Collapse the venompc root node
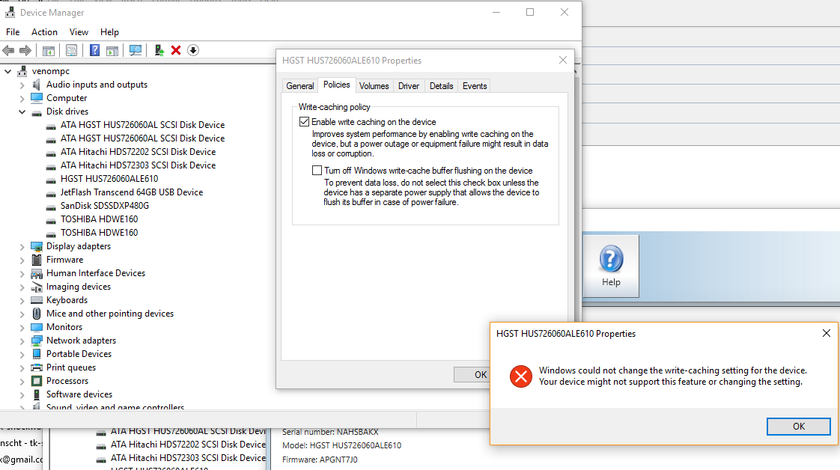This screenshot has height=470, width=840. tap(8, 71)
